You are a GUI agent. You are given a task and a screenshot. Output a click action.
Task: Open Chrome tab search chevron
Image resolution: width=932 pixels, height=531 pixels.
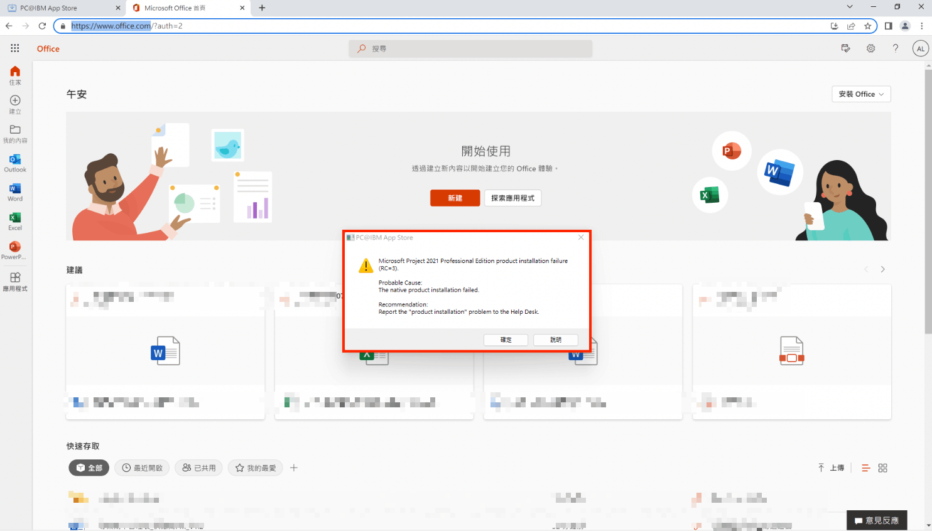tap(850, 7)
